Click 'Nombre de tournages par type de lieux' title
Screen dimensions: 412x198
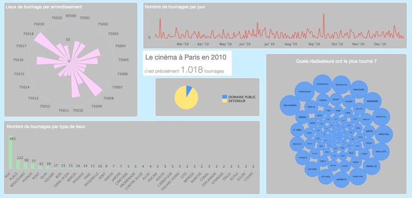click(x=46, y=127)
